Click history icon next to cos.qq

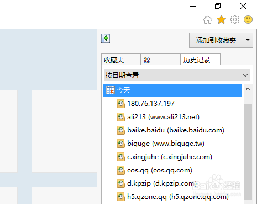point(121,170)
